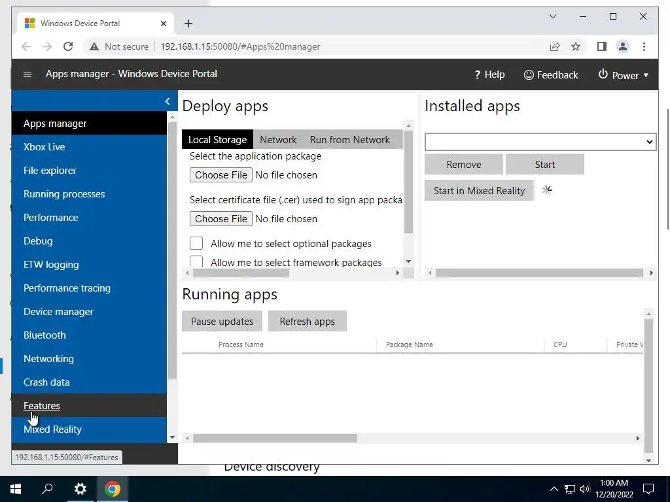The width and height of the screenshot is (670, 502).
Task: Open the Windows Start menu
Action: pos(16,489)
